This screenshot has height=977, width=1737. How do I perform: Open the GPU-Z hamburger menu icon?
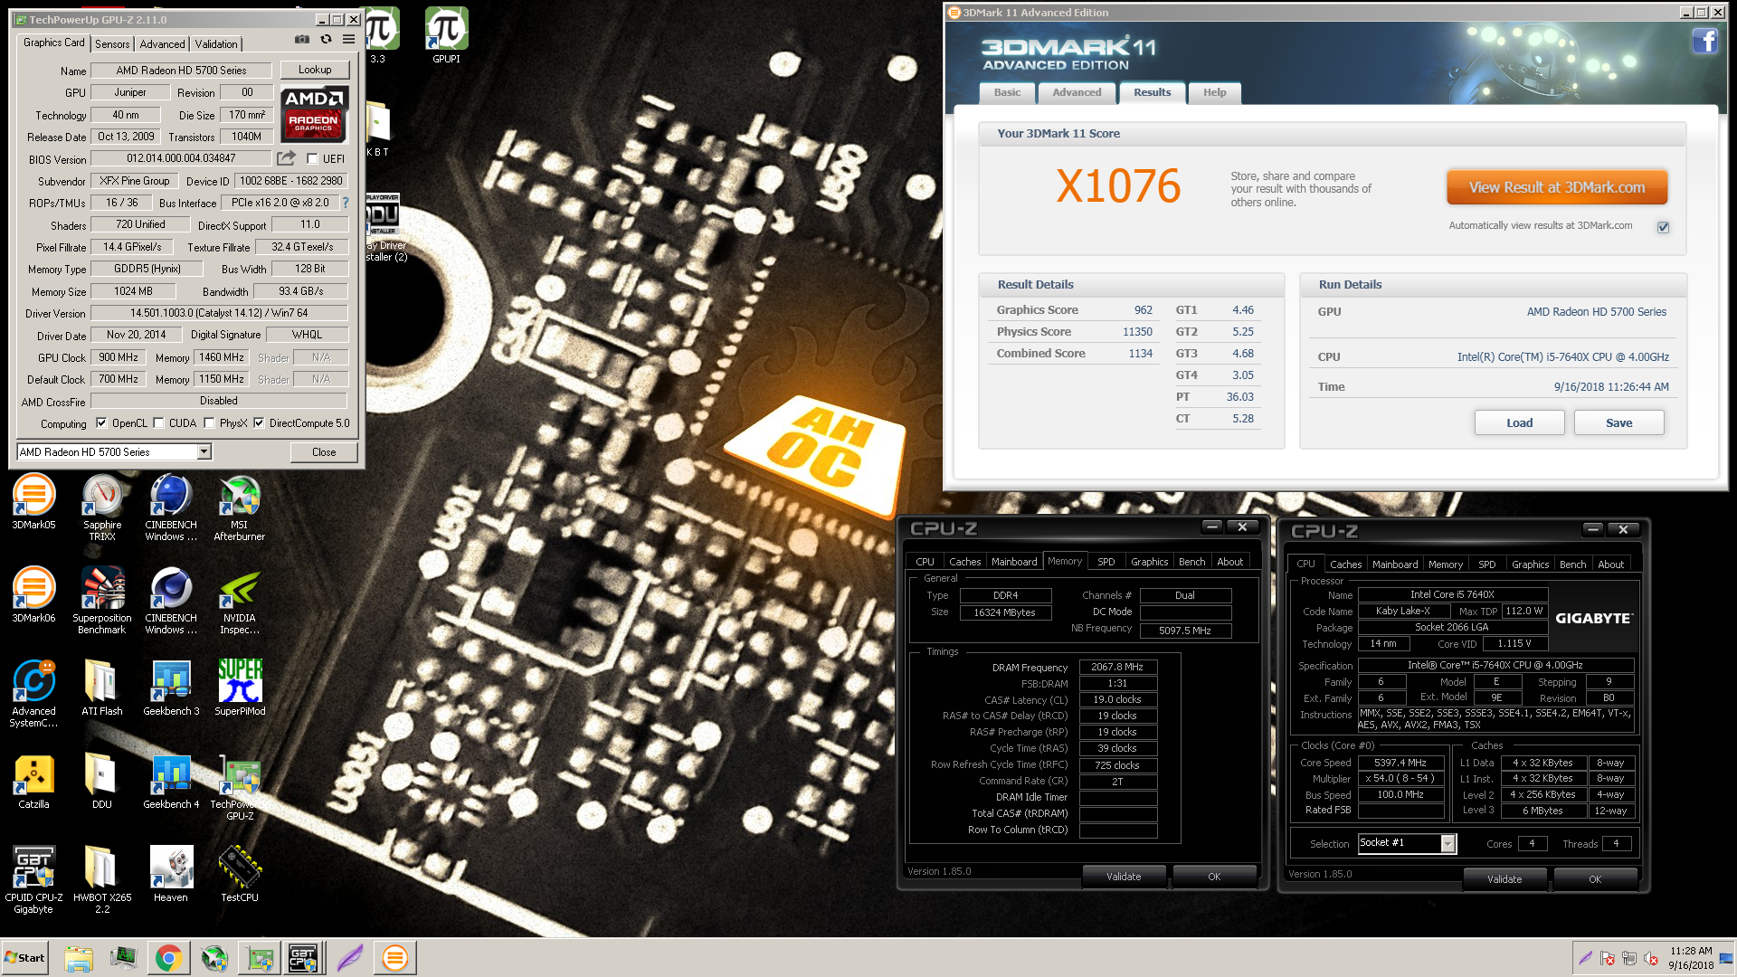348,40
